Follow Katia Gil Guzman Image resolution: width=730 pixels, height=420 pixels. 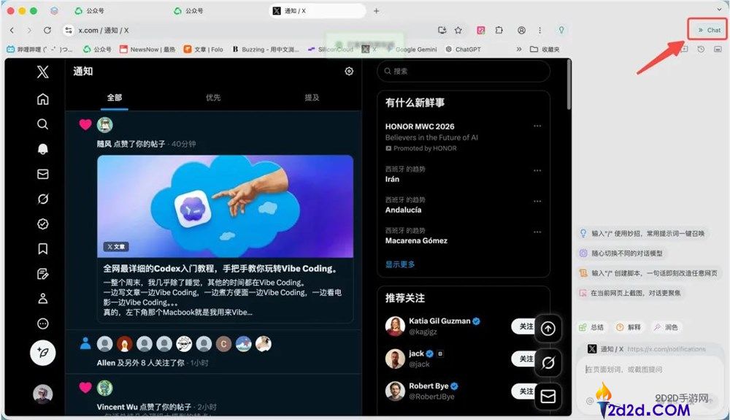point(523,327)
